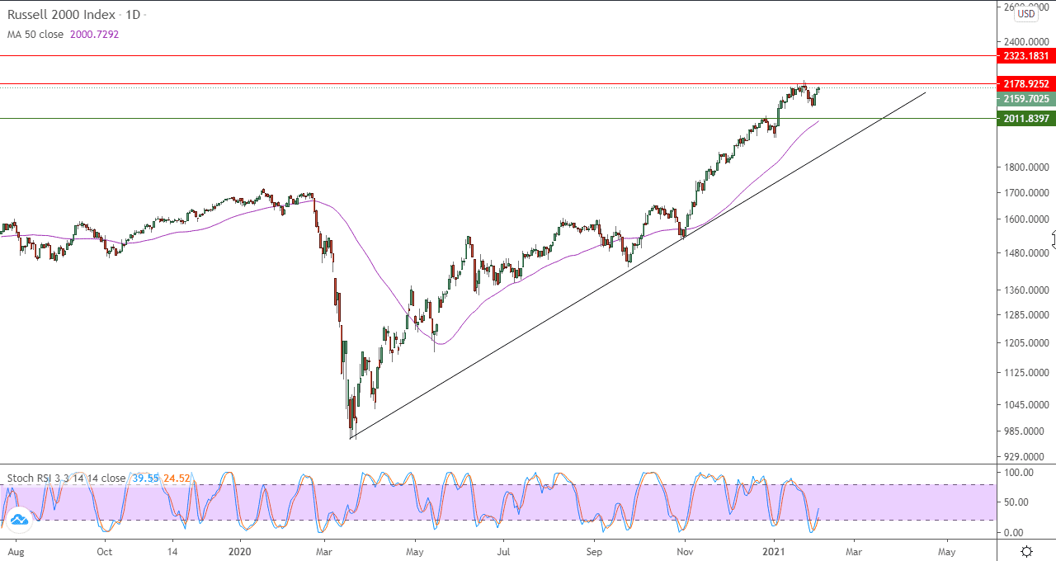The height and width of the screenshot is (561, 1056).
Task: Open the USD currency selector
Action: (1026, 13)
